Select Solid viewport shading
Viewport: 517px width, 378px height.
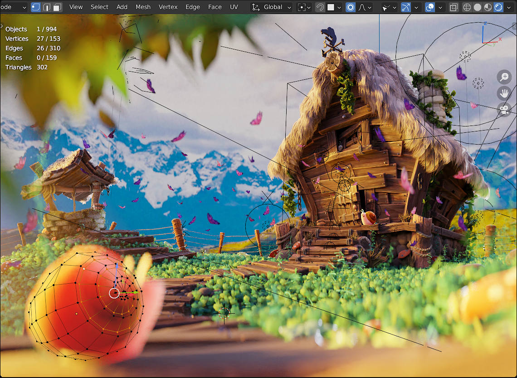pos(477,7)
